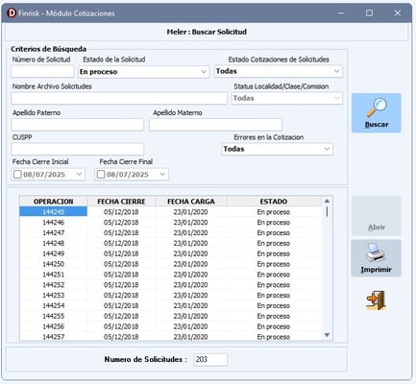The image size is (416, 384).
Task: Click the Número de Solicitud input field
Action: (42, 71)
